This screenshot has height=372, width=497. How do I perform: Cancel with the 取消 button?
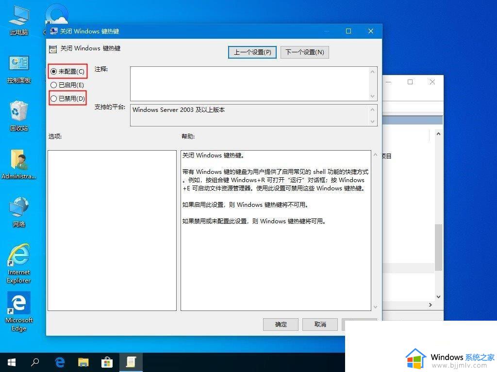pos(320,324)
